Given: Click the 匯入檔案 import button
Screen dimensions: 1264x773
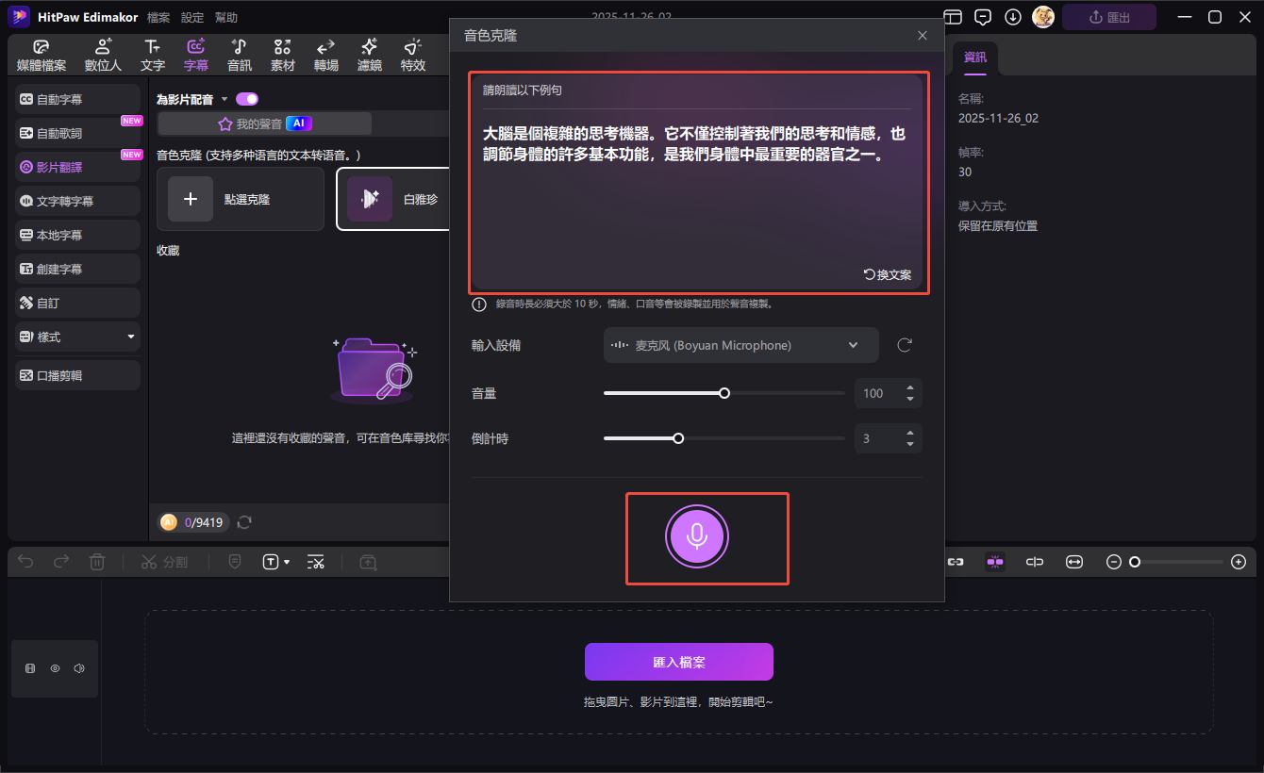Looking at the screenshot, I should (x=678, y=662).
